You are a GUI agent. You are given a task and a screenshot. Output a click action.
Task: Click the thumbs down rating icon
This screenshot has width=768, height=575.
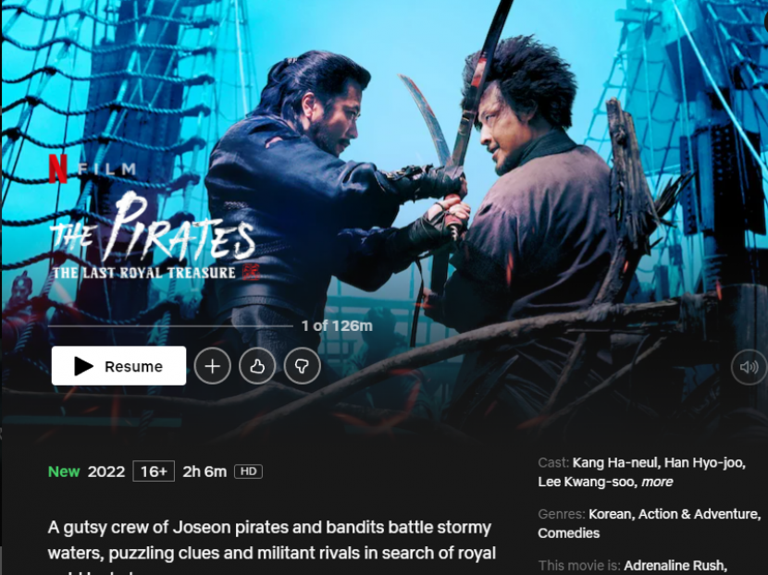(x=302, y=365)
